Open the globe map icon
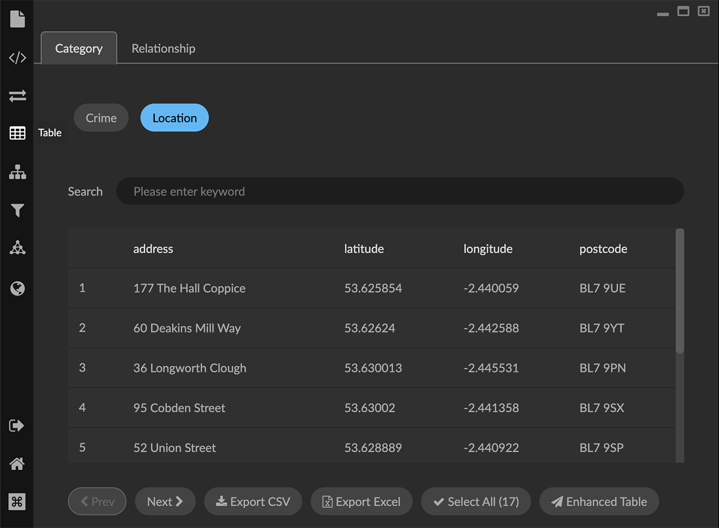The width and height of the screenshot is (719, 528). pyautogui.click(x=17, y=288)
